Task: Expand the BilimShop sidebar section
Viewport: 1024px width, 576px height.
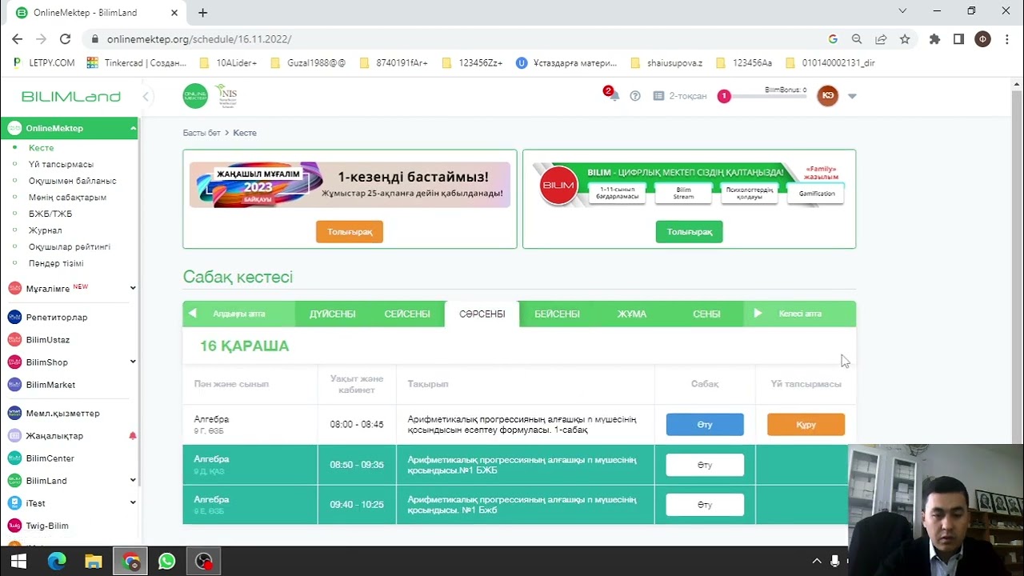Action: [x=133, y=362]
